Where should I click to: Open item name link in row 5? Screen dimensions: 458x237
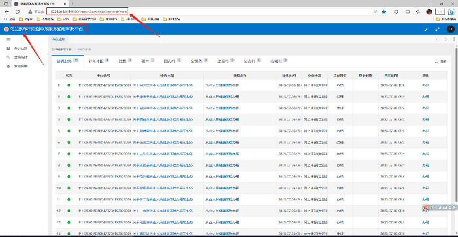pyautogui.click(x=222, y=131)
